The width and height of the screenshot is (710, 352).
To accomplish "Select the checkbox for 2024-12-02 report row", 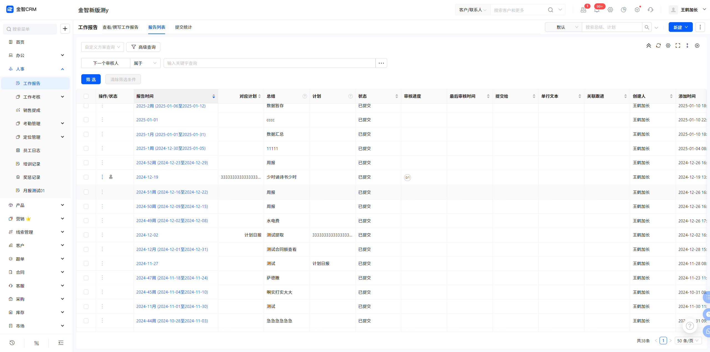I will pos(86,235).
